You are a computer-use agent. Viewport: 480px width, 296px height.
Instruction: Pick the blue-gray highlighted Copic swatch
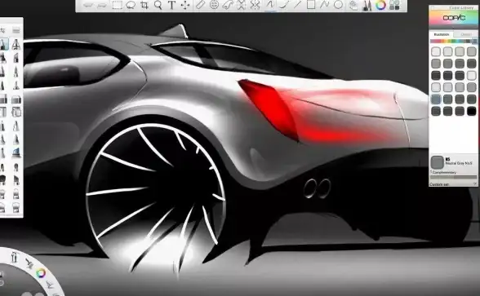tap(436, 99)
